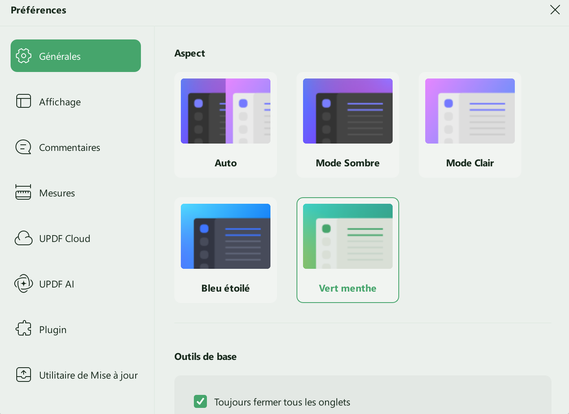Click the UPDF AI sparkle icon
569x414 pixels.
tap(24, 283)
